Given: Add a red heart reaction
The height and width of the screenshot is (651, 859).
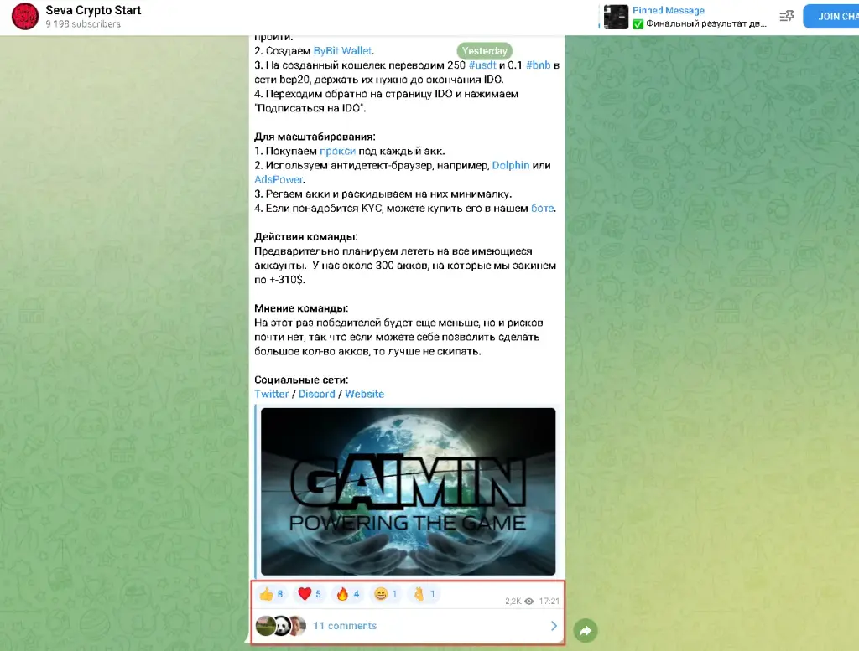Looking at the screenshot, I should point(310,594).
